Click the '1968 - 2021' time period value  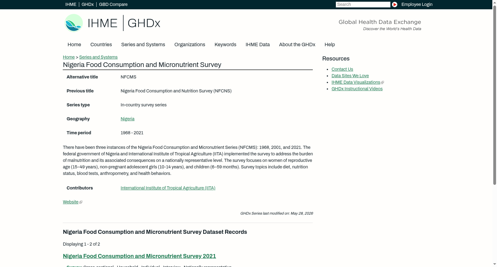(x=132, y=133)
